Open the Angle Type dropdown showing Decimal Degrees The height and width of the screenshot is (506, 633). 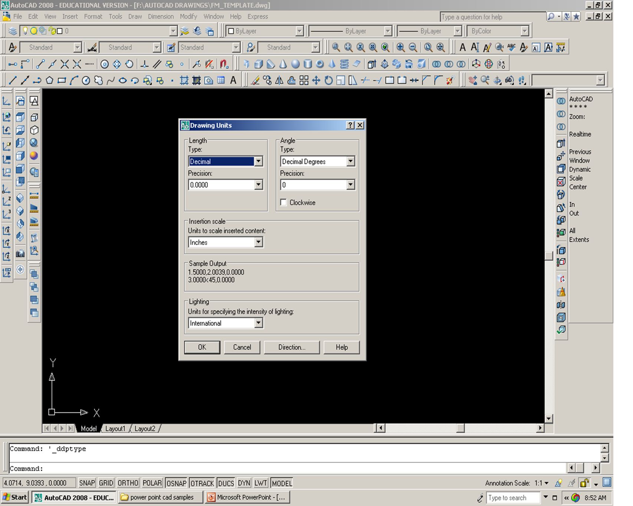click(318, 161)
